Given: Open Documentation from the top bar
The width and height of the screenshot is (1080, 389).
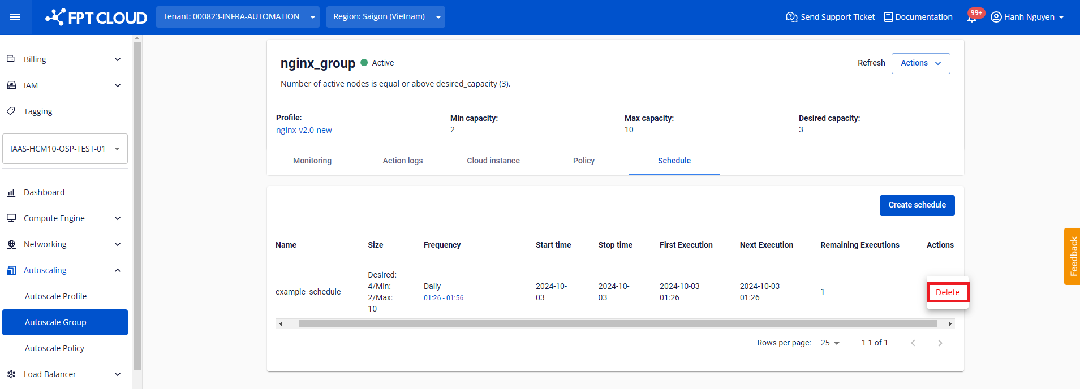Looking at the screenshot, I should [918, 17].
